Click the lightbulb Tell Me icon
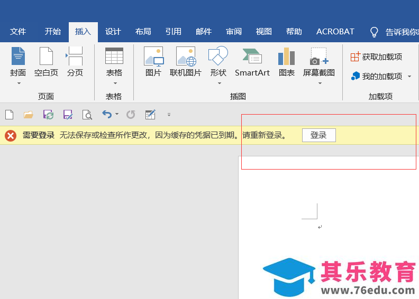Image resolution: width=419 pixels, height=299 pixels. [x=374, y=32]
